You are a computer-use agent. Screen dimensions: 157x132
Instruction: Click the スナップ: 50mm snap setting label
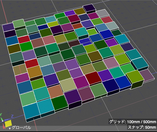142,127
